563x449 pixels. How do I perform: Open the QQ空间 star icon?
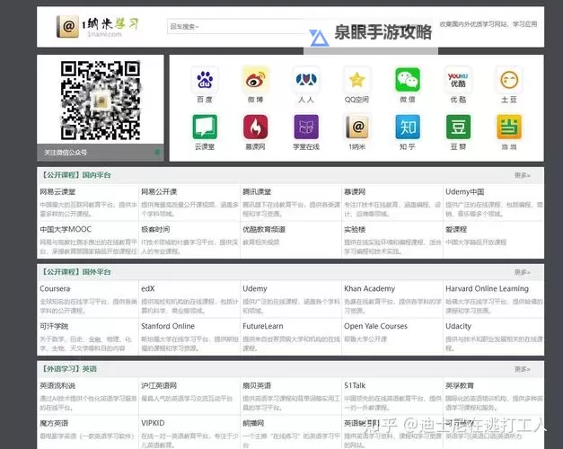[x=356, y=80]
